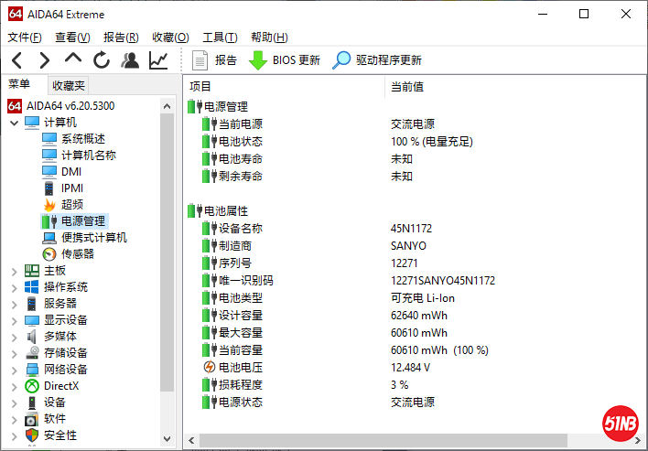
Task: Expand the 存储设备 tree node
Action: tap(14, 353)
